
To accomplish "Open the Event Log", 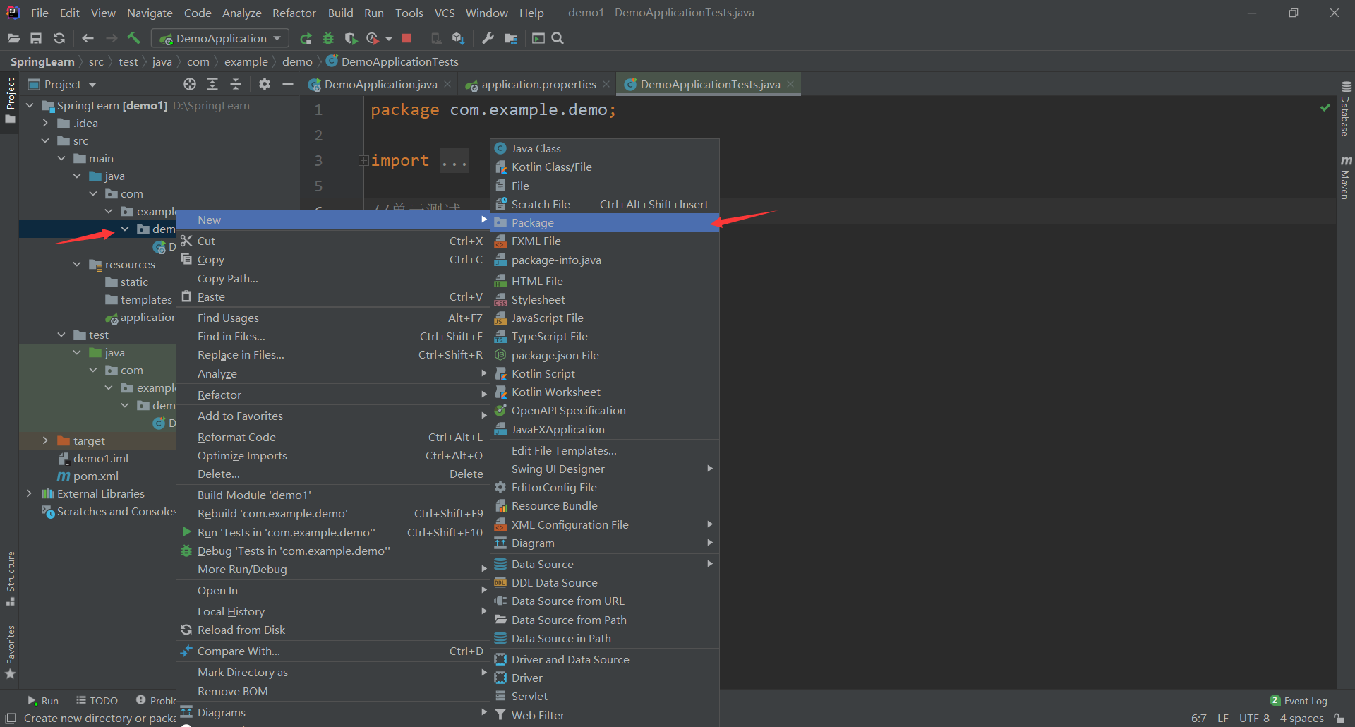I will click(x=1299, y=700).
